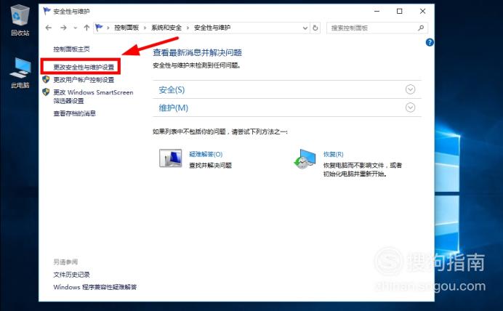The height and width of the screenshot is (311, 503).
Task: Expand the 安全(S) section chevron
Action: 410,89
